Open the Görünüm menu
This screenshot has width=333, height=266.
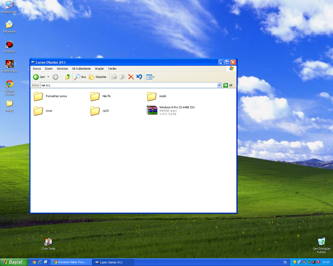(x=62, y=69)
